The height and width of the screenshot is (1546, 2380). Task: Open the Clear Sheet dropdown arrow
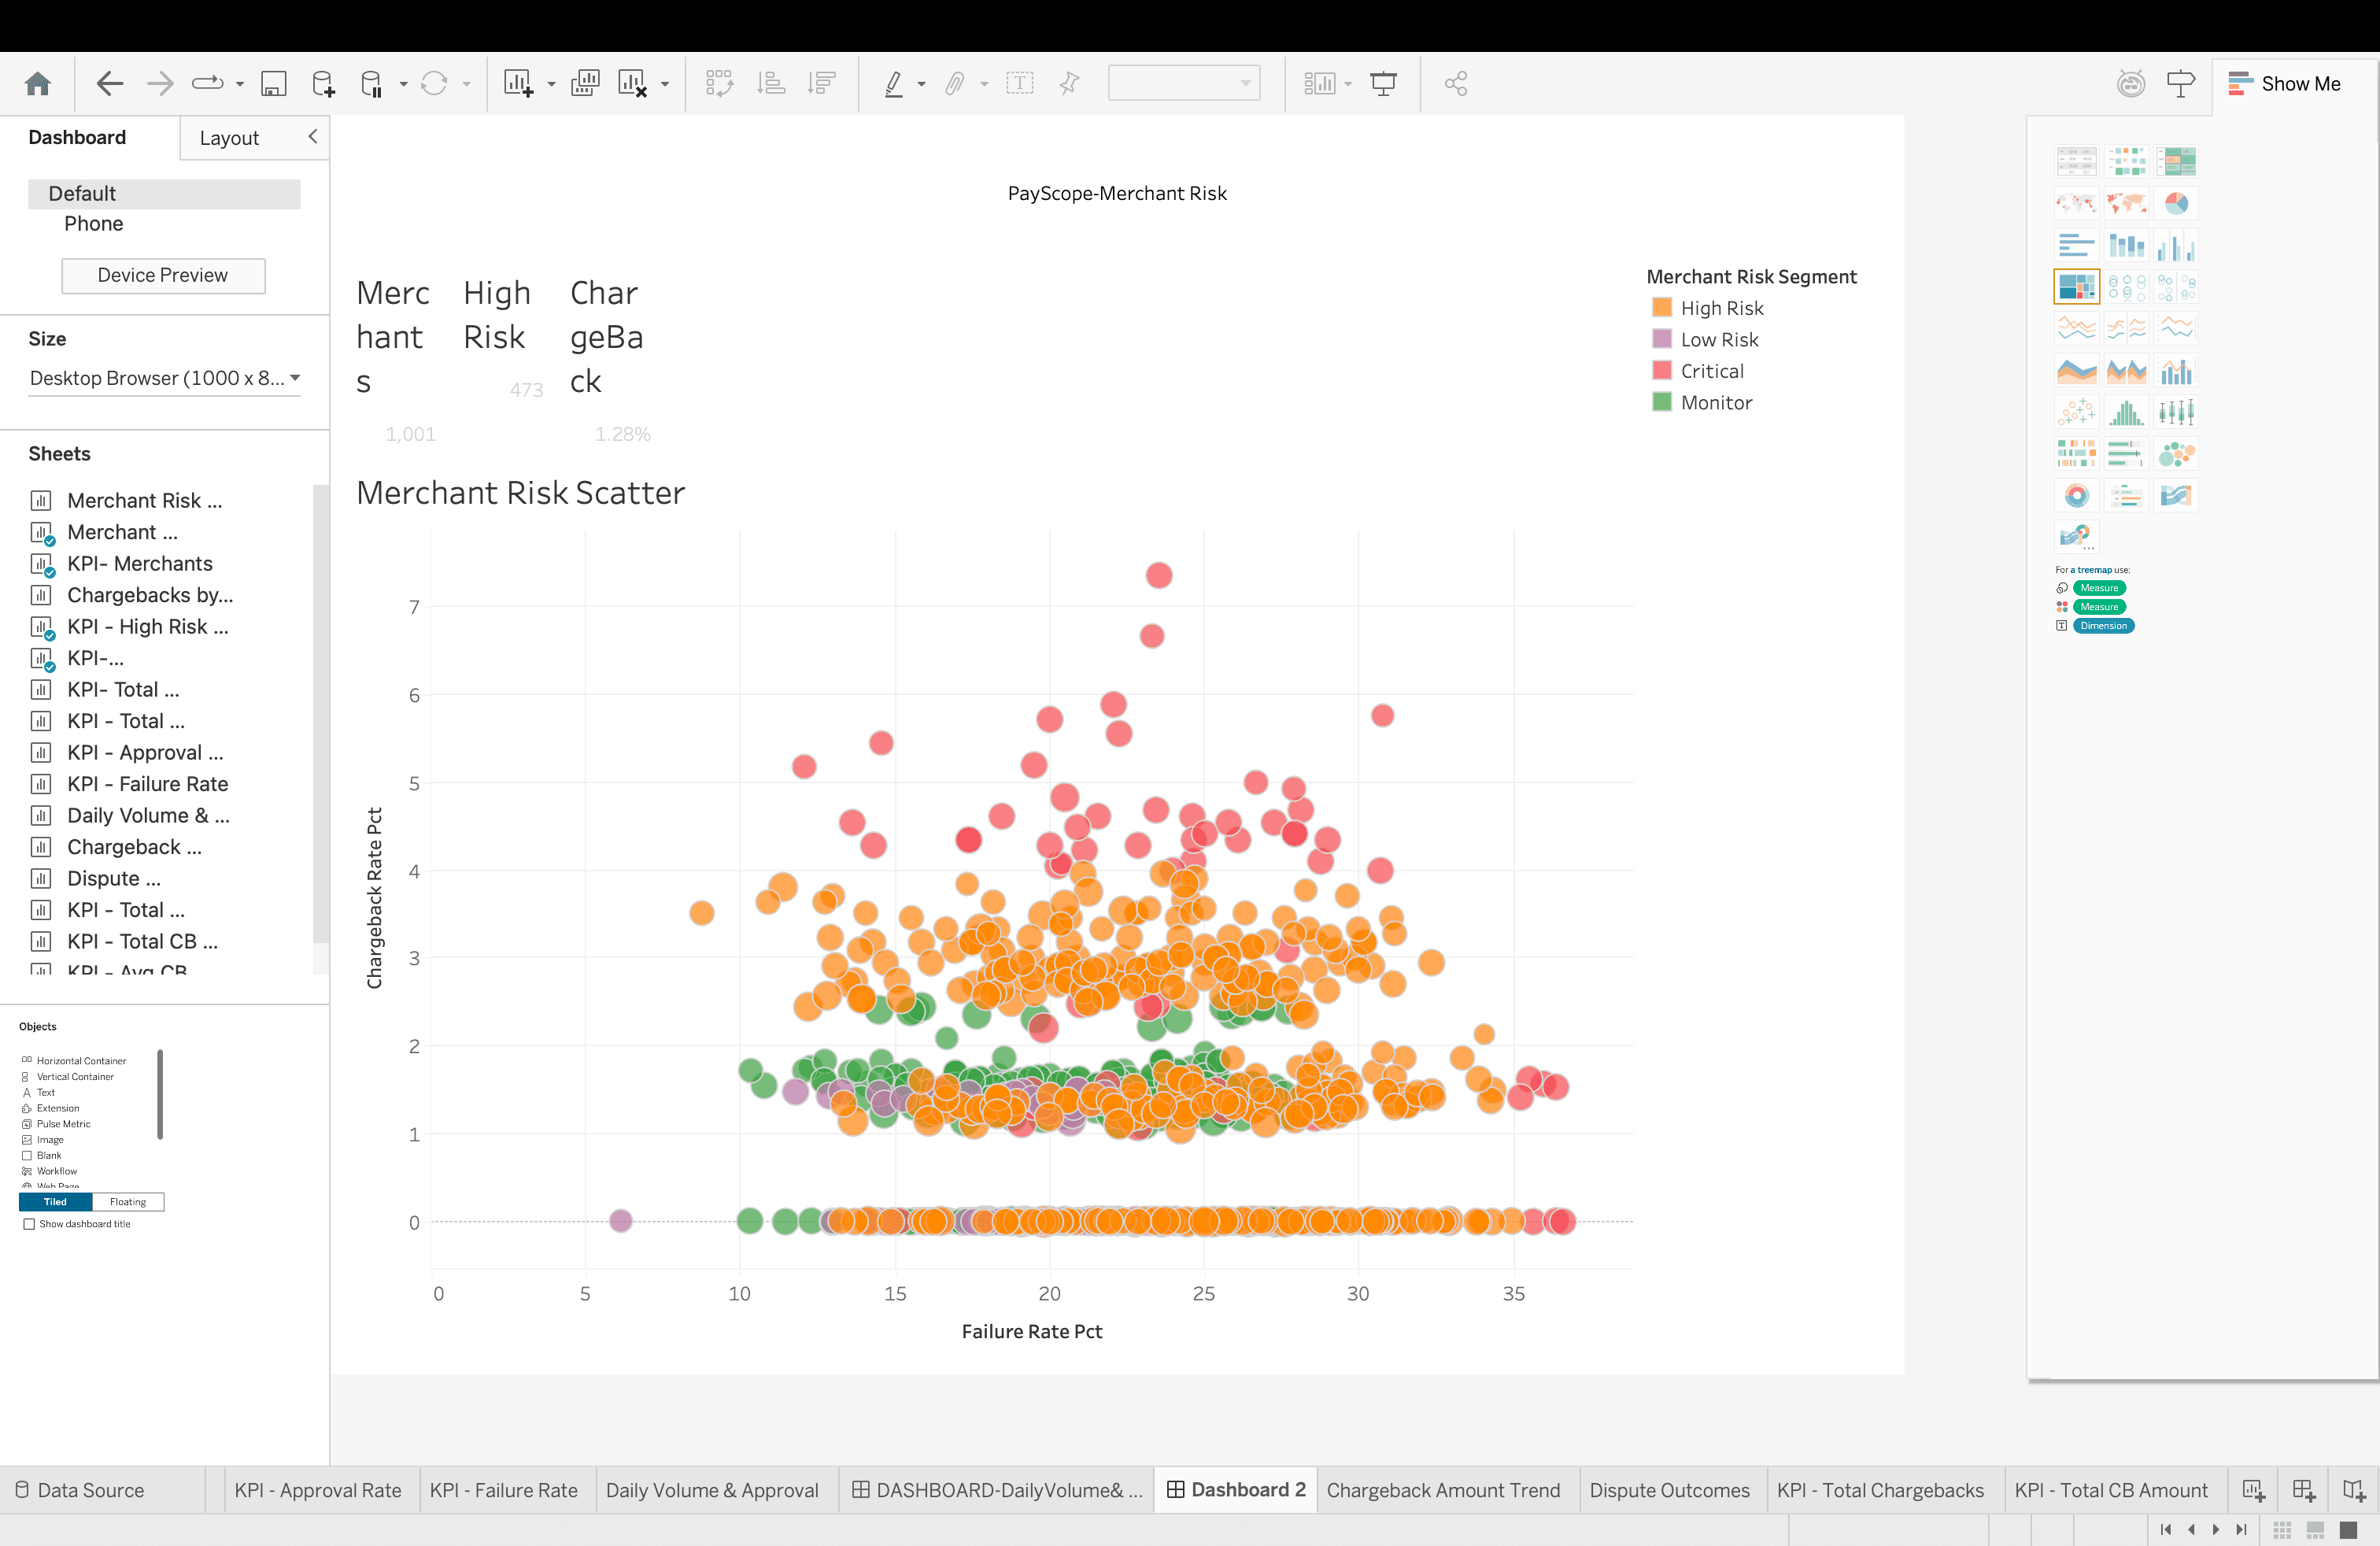[665, 85]
